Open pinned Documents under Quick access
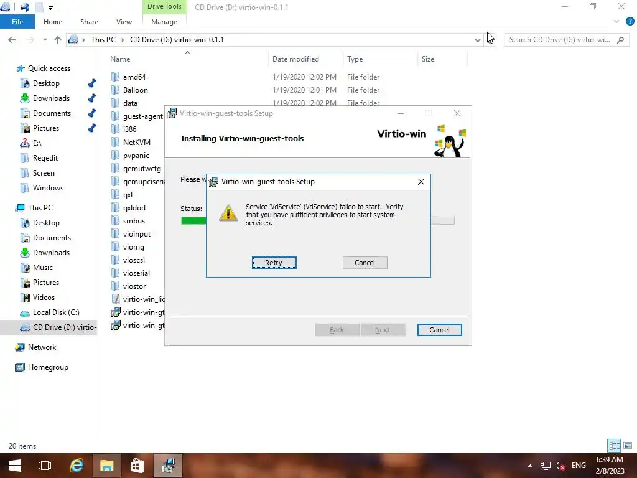The width and height of the screenshot is (637, 478). [x=52, y=113]
